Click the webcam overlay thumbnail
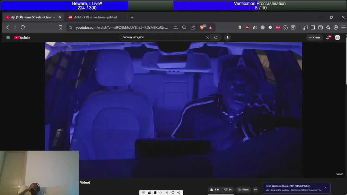This screenshot has height=195, width=347. click(40, 173)
